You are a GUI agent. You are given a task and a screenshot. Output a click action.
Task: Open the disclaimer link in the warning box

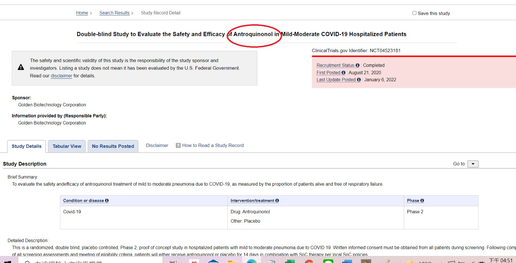pyautogui.click(x=61, y=76)
